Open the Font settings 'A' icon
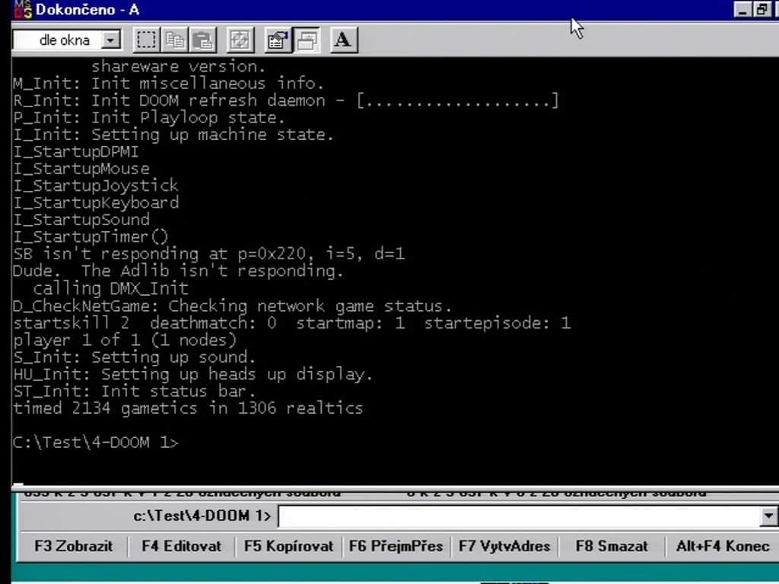779x584 pixels. 343,40
